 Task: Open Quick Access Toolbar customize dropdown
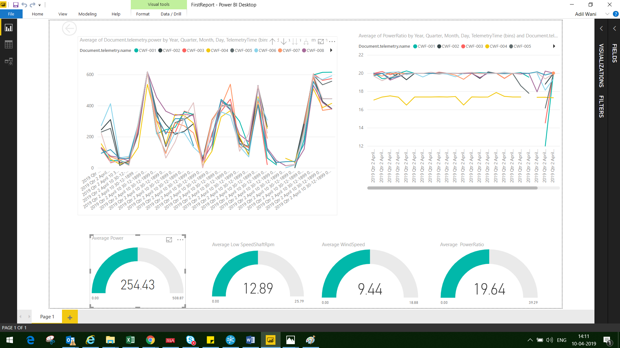(40, 5)
